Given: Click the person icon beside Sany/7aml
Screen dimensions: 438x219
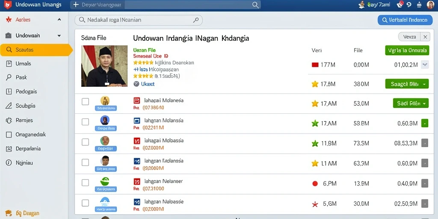Looking at the screenshot, I should click(362, 4).
